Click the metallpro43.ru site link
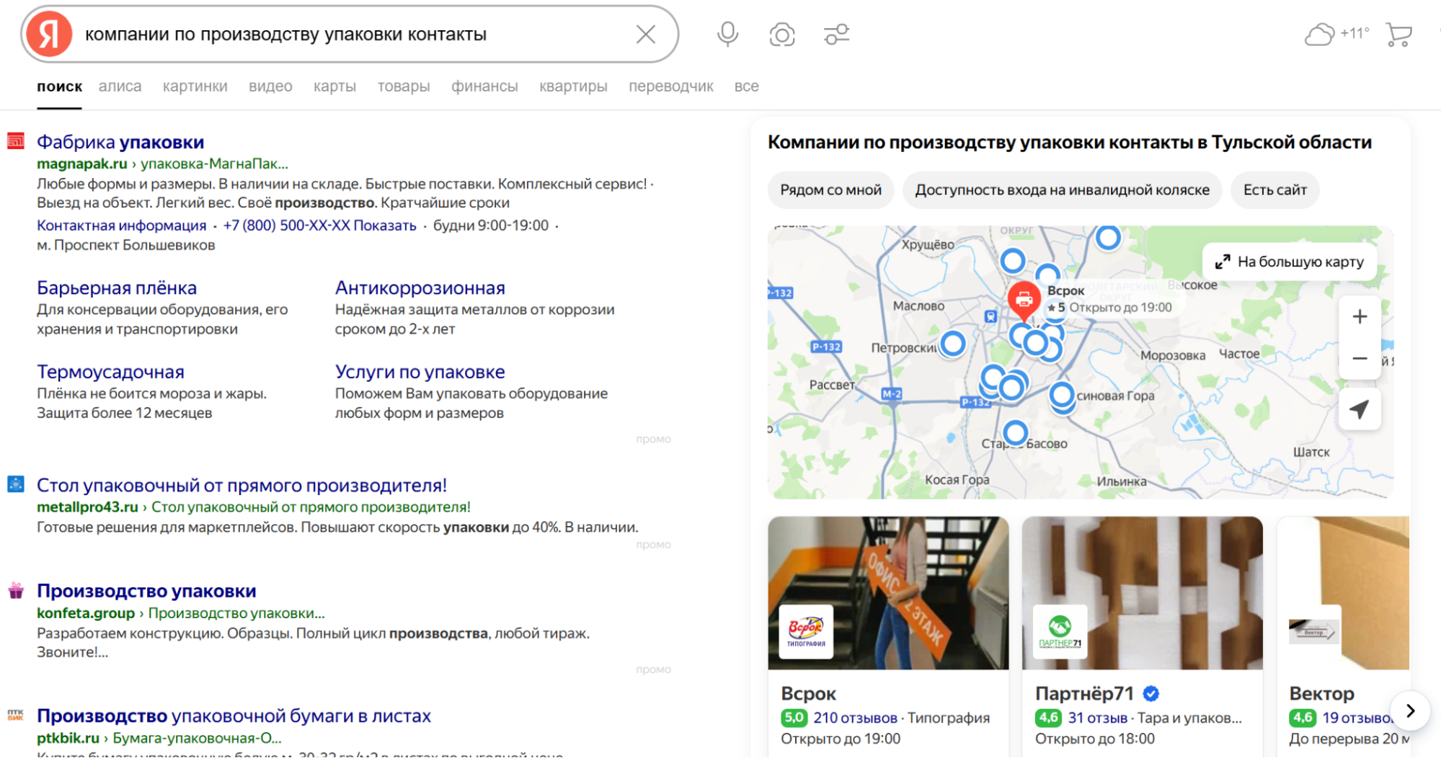This screenshot has height=758, width=1441. click(87, 507)
